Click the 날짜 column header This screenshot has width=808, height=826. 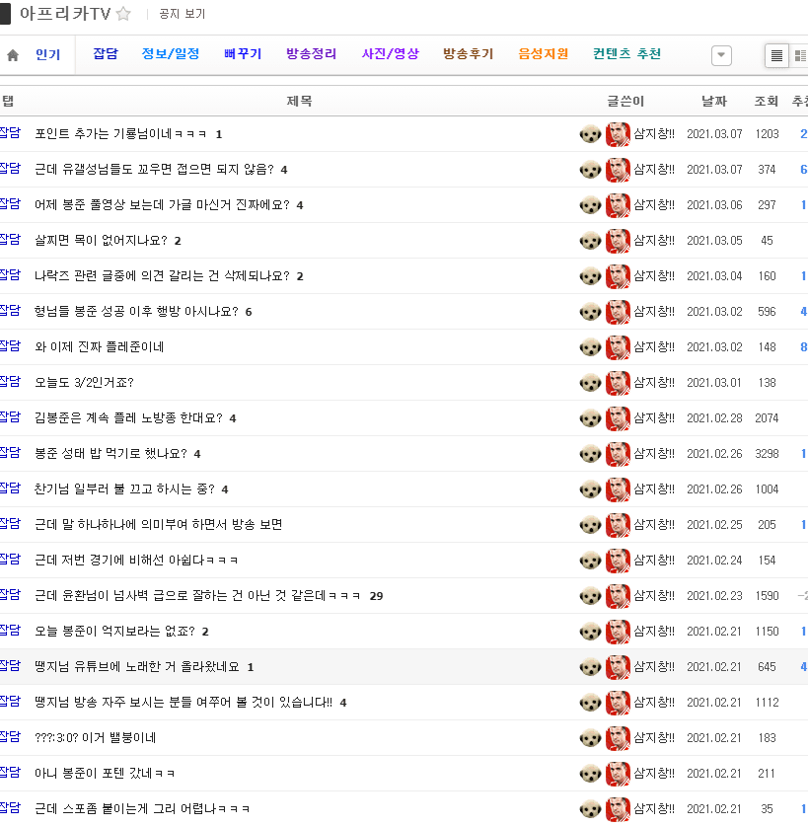[714, 101]
